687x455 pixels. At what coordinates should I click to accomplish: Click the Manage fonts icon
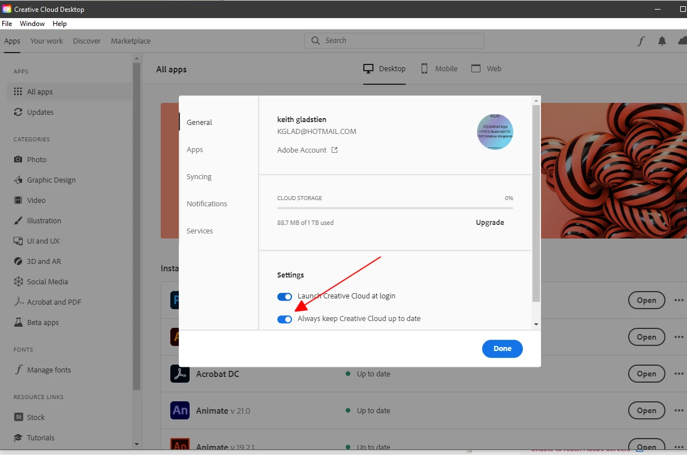pos(18,370)
